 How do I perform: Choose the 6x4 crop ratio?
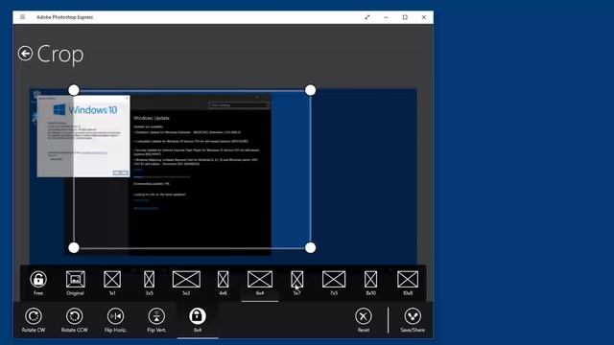point(260,283)
